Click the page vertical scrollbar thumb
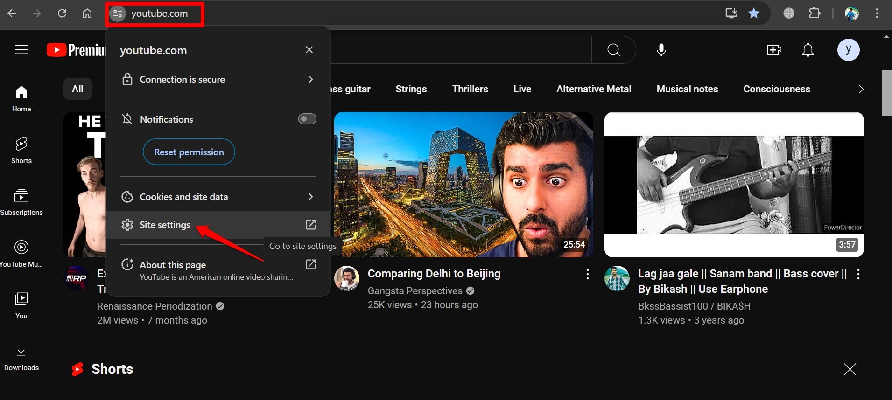 tap(886, 93)
